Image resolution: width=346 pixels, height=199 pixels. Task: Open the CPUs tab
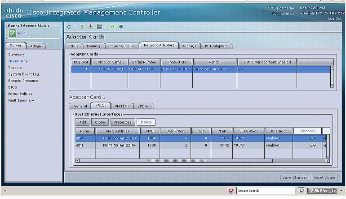74,46
